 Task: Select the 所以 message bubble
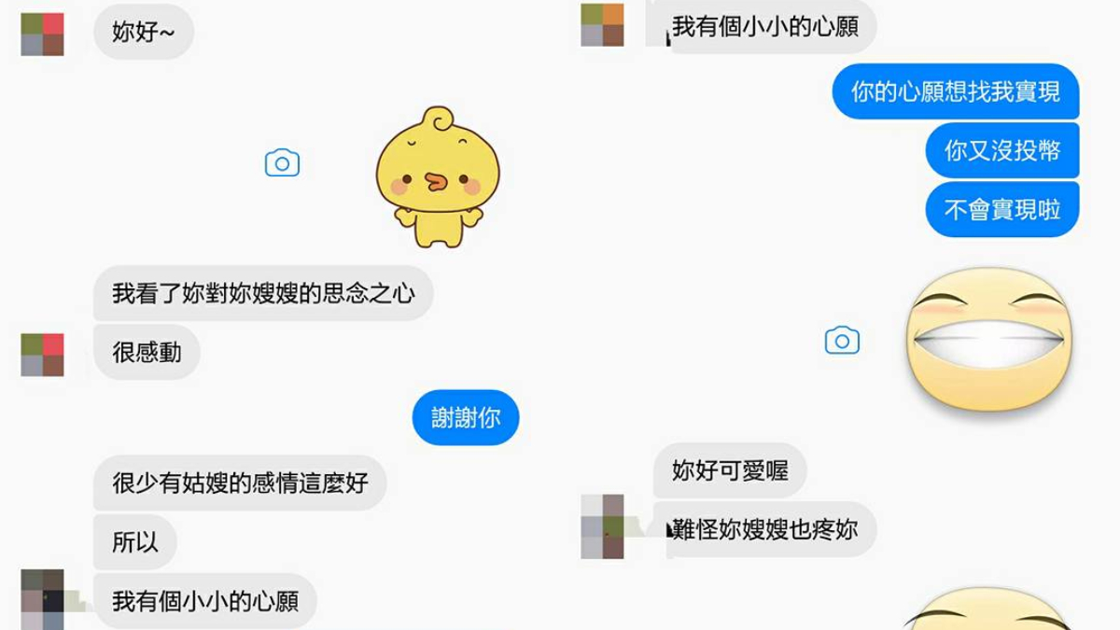(x=135, y=541)
